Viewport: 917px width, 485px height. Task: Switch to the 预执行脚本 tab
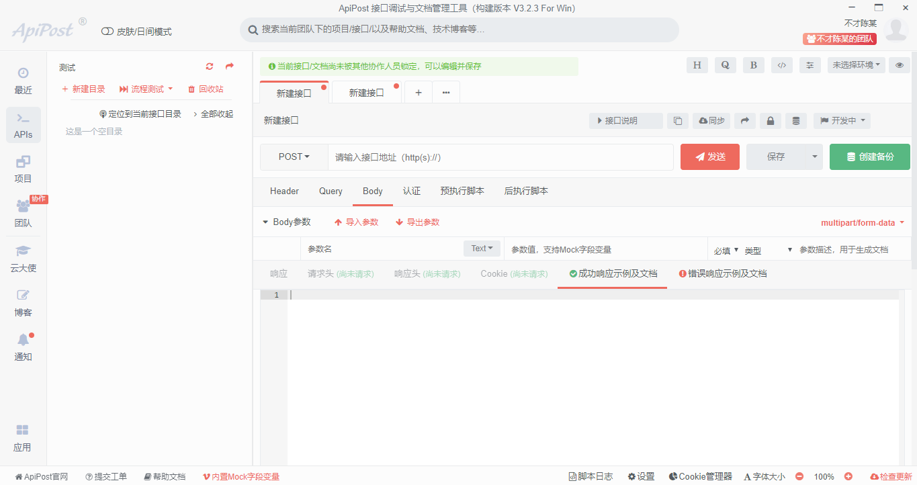point(462,191)
